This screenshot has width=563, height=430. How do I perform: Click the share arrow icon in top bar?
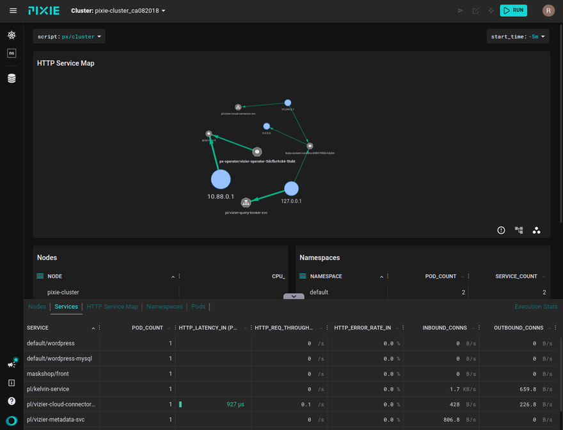tap(459, 11)
